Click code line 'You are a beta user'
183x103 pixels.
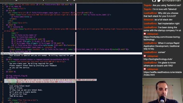(x=31, y=64)
